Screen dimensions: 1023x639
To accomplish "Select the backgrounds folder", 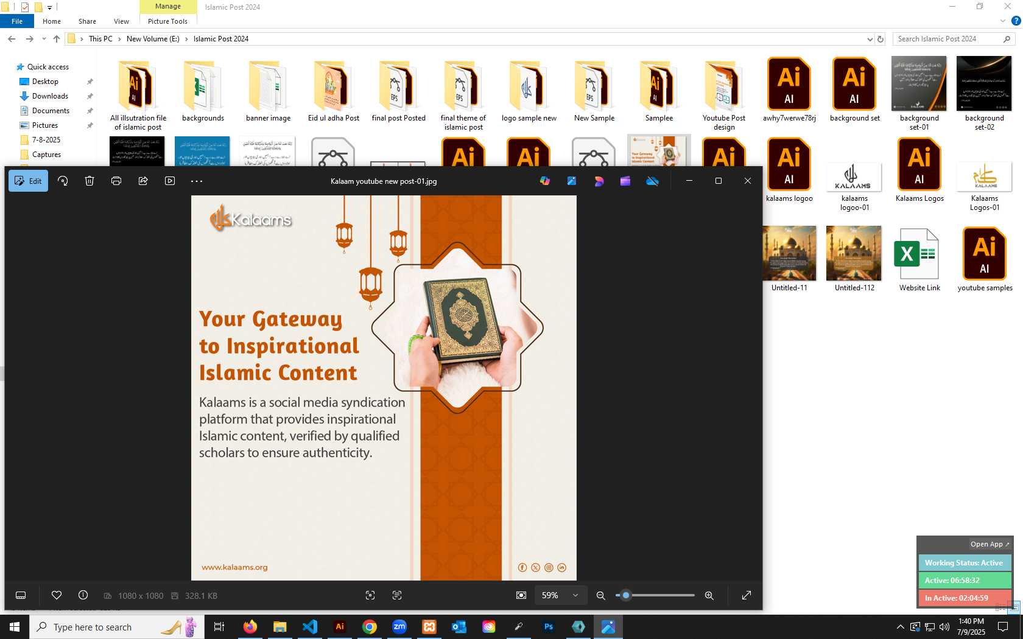I will tap(203, 91).
